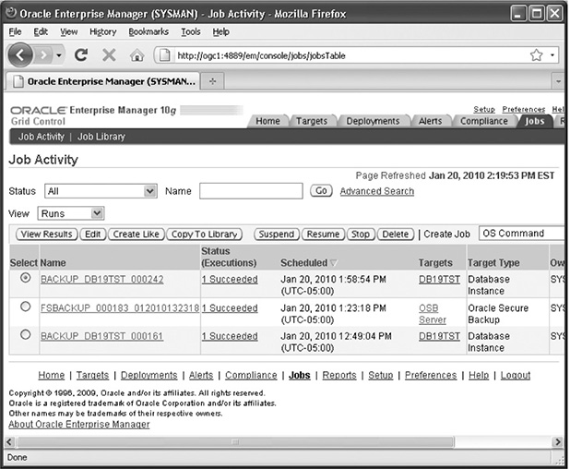
Task: Click the Setup link at top right
Action: coord(484,109)
